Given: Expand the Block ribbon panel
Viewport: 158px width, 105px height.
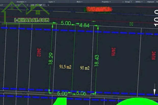Looking at the screenshot, I should tap(80, 2).
